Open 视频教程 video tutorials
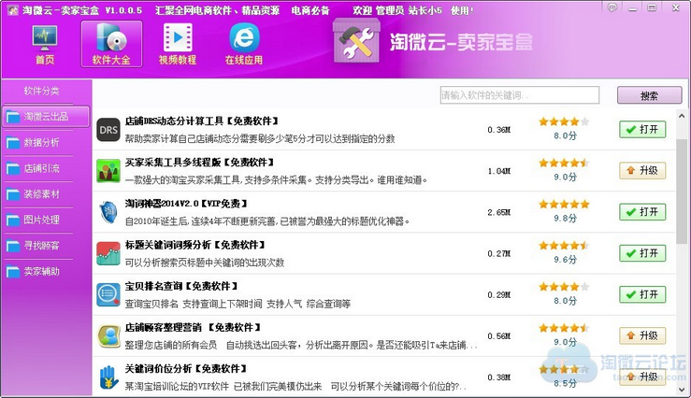 pos(178,44)
